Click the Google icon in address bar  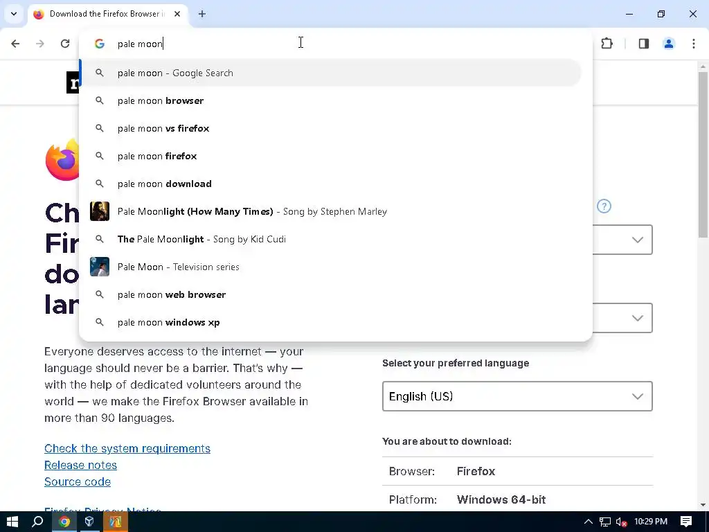click(x=100, y=44)
